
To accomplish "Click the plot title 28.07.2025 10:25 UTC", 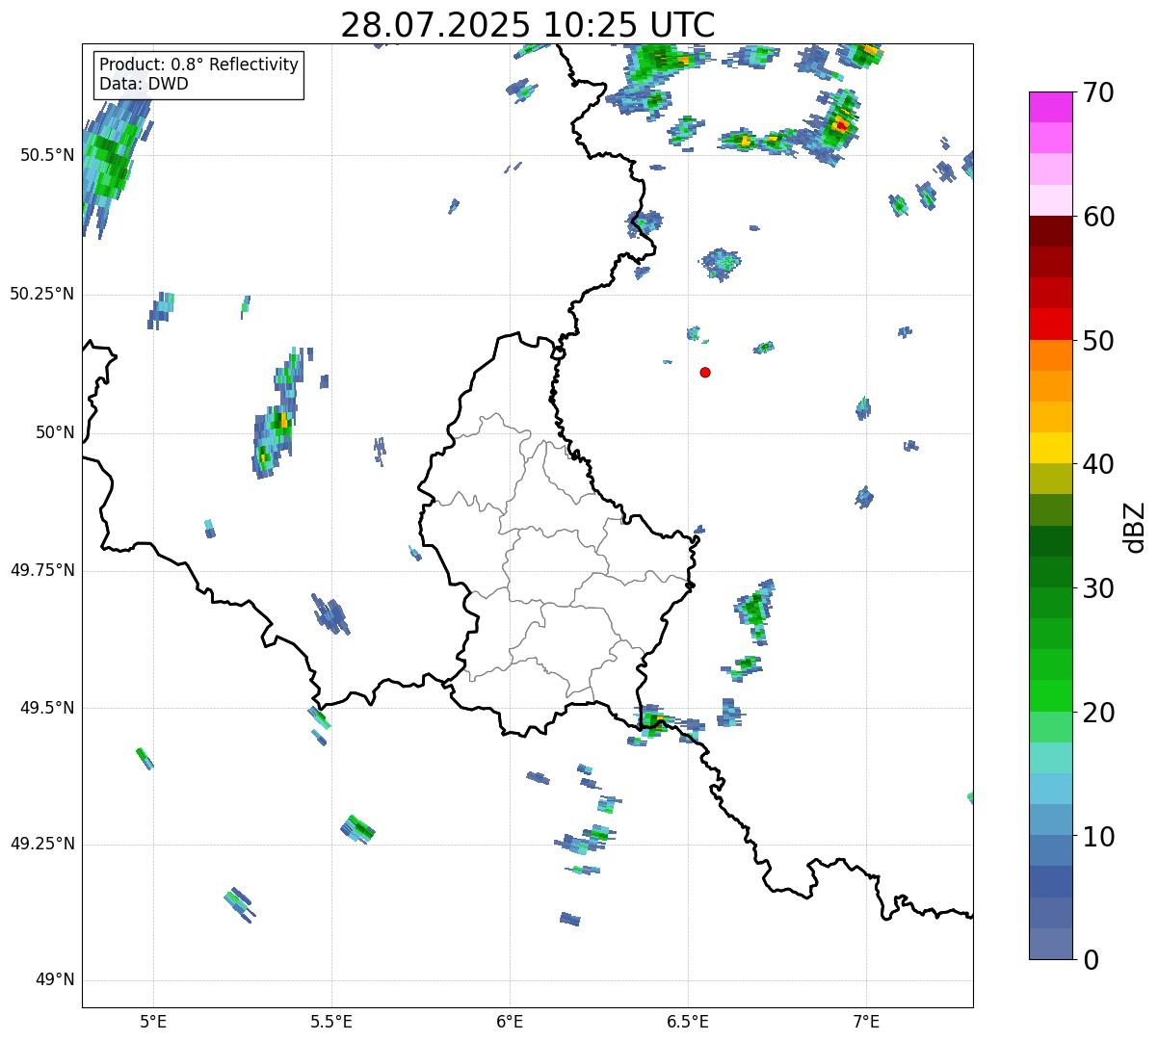I will click(x=528, y=24).
